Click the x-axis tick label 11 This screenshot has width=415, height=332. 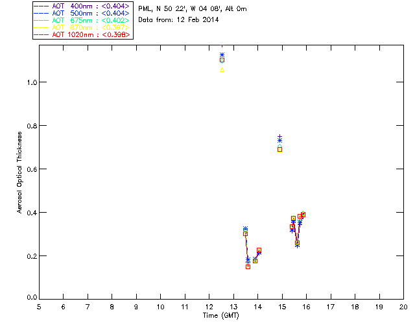[x=185, y=307]
